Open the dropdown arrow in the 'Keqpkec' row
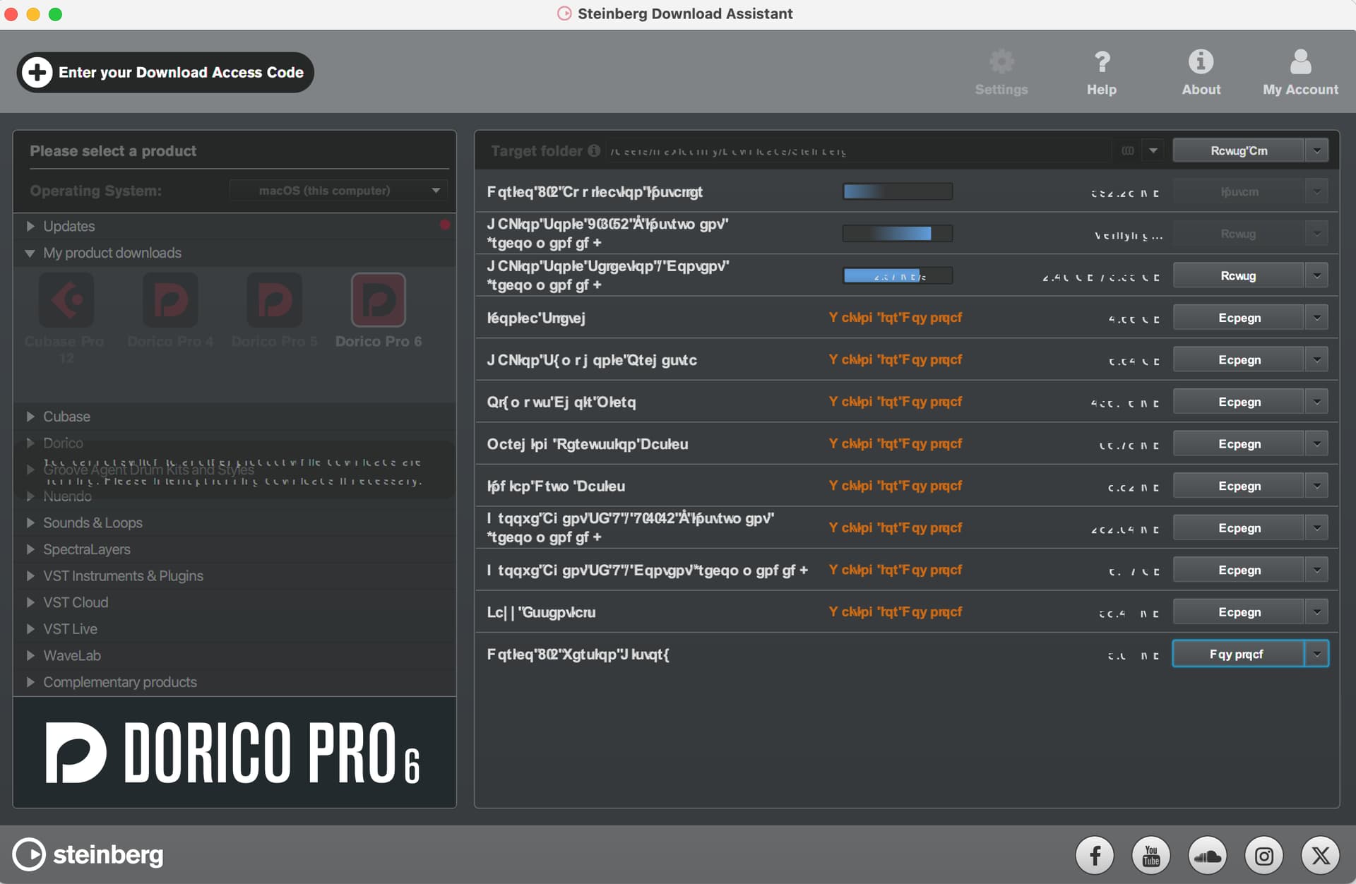Screen dimensions: 1356x884 click(x=1317, y=318)
